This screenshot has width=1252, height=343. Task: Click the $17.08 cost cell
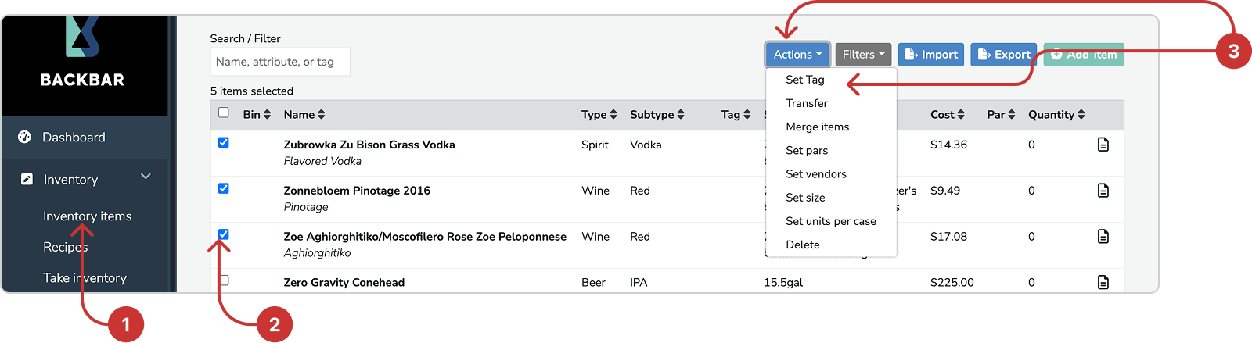(x=948, y=237)
